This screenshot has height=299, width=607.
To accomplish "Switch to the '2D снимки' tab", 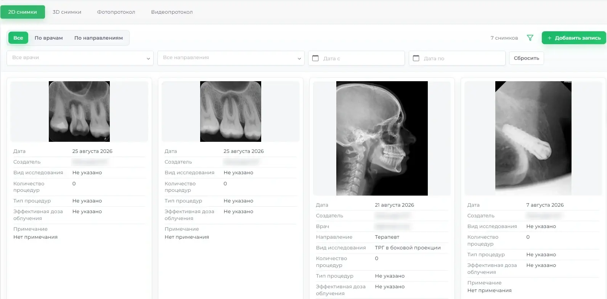I will coord(22,12).
